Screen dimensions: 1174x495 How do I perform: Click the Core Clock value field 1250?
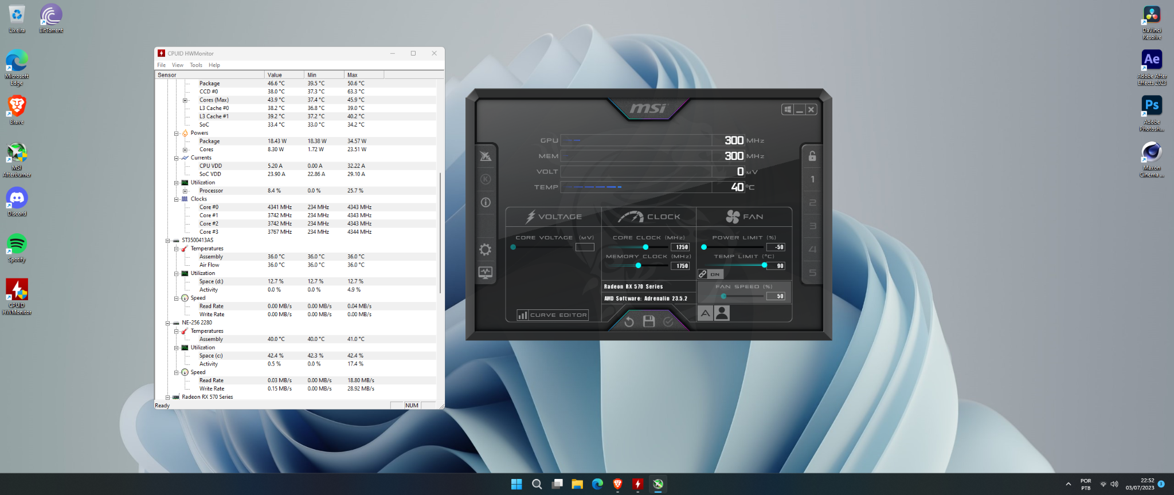(680, 247)
